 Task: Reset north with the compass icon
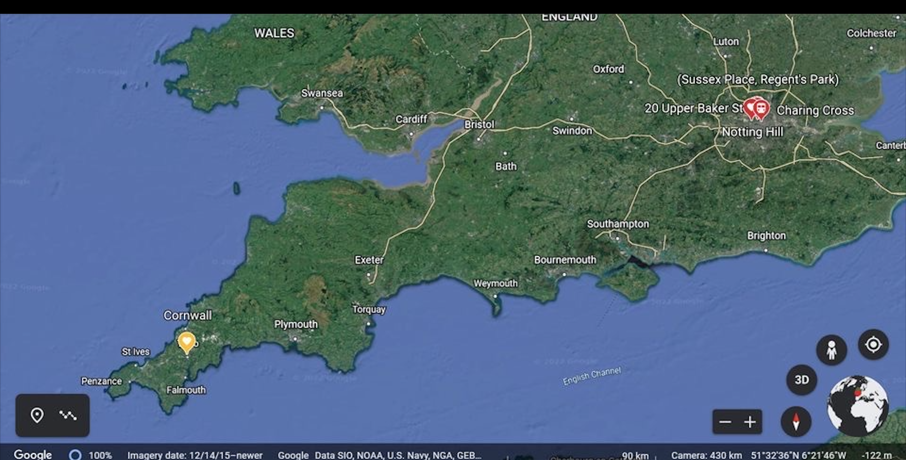[x=796, y=421]
